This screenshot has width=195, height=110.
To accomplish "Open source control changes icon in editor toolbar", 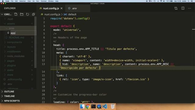I will (176, 8).
